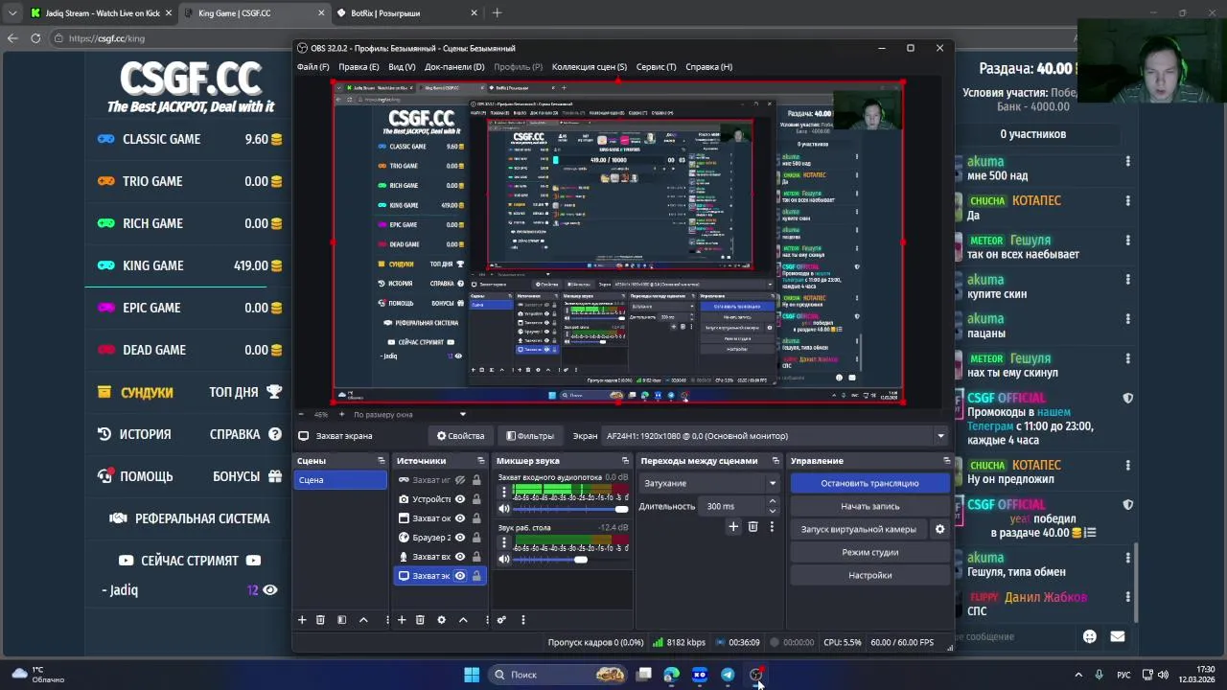The width and height of the screenshot is (1227, 690).
Task: Pop out the Sources dock icon
Action: click(x=480, y=461)
